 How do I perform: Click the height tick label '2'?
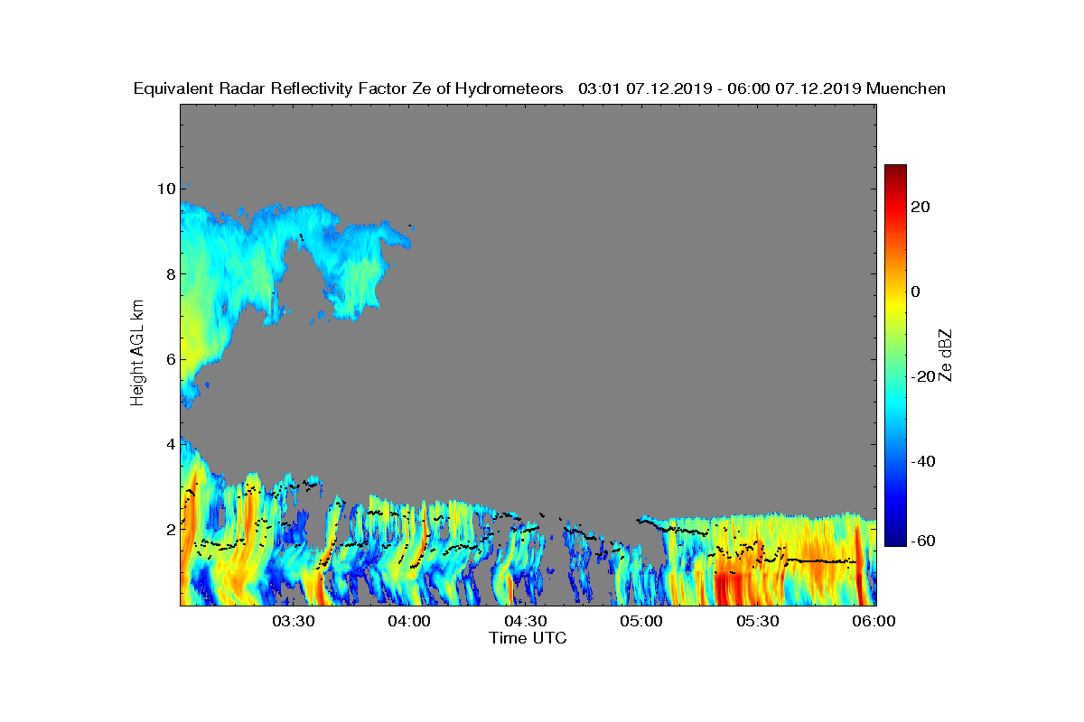[x=170, y=529]
